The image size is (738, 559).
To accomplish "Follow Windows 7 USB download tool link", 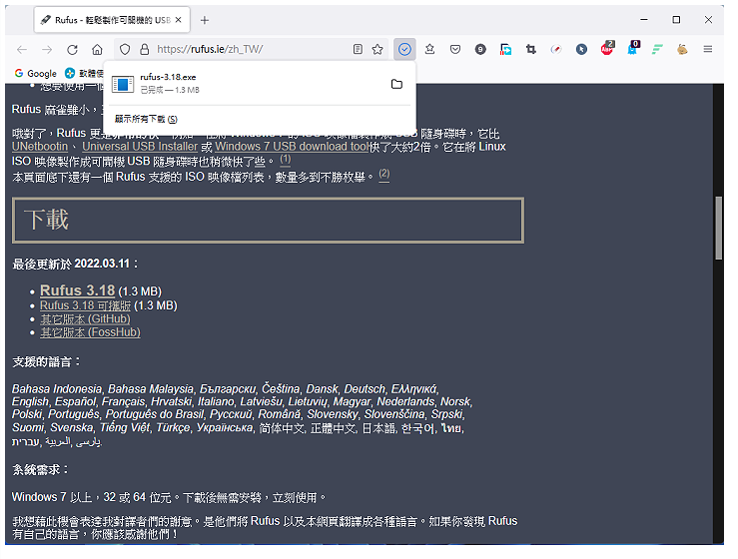I will (x=292, y=147).
